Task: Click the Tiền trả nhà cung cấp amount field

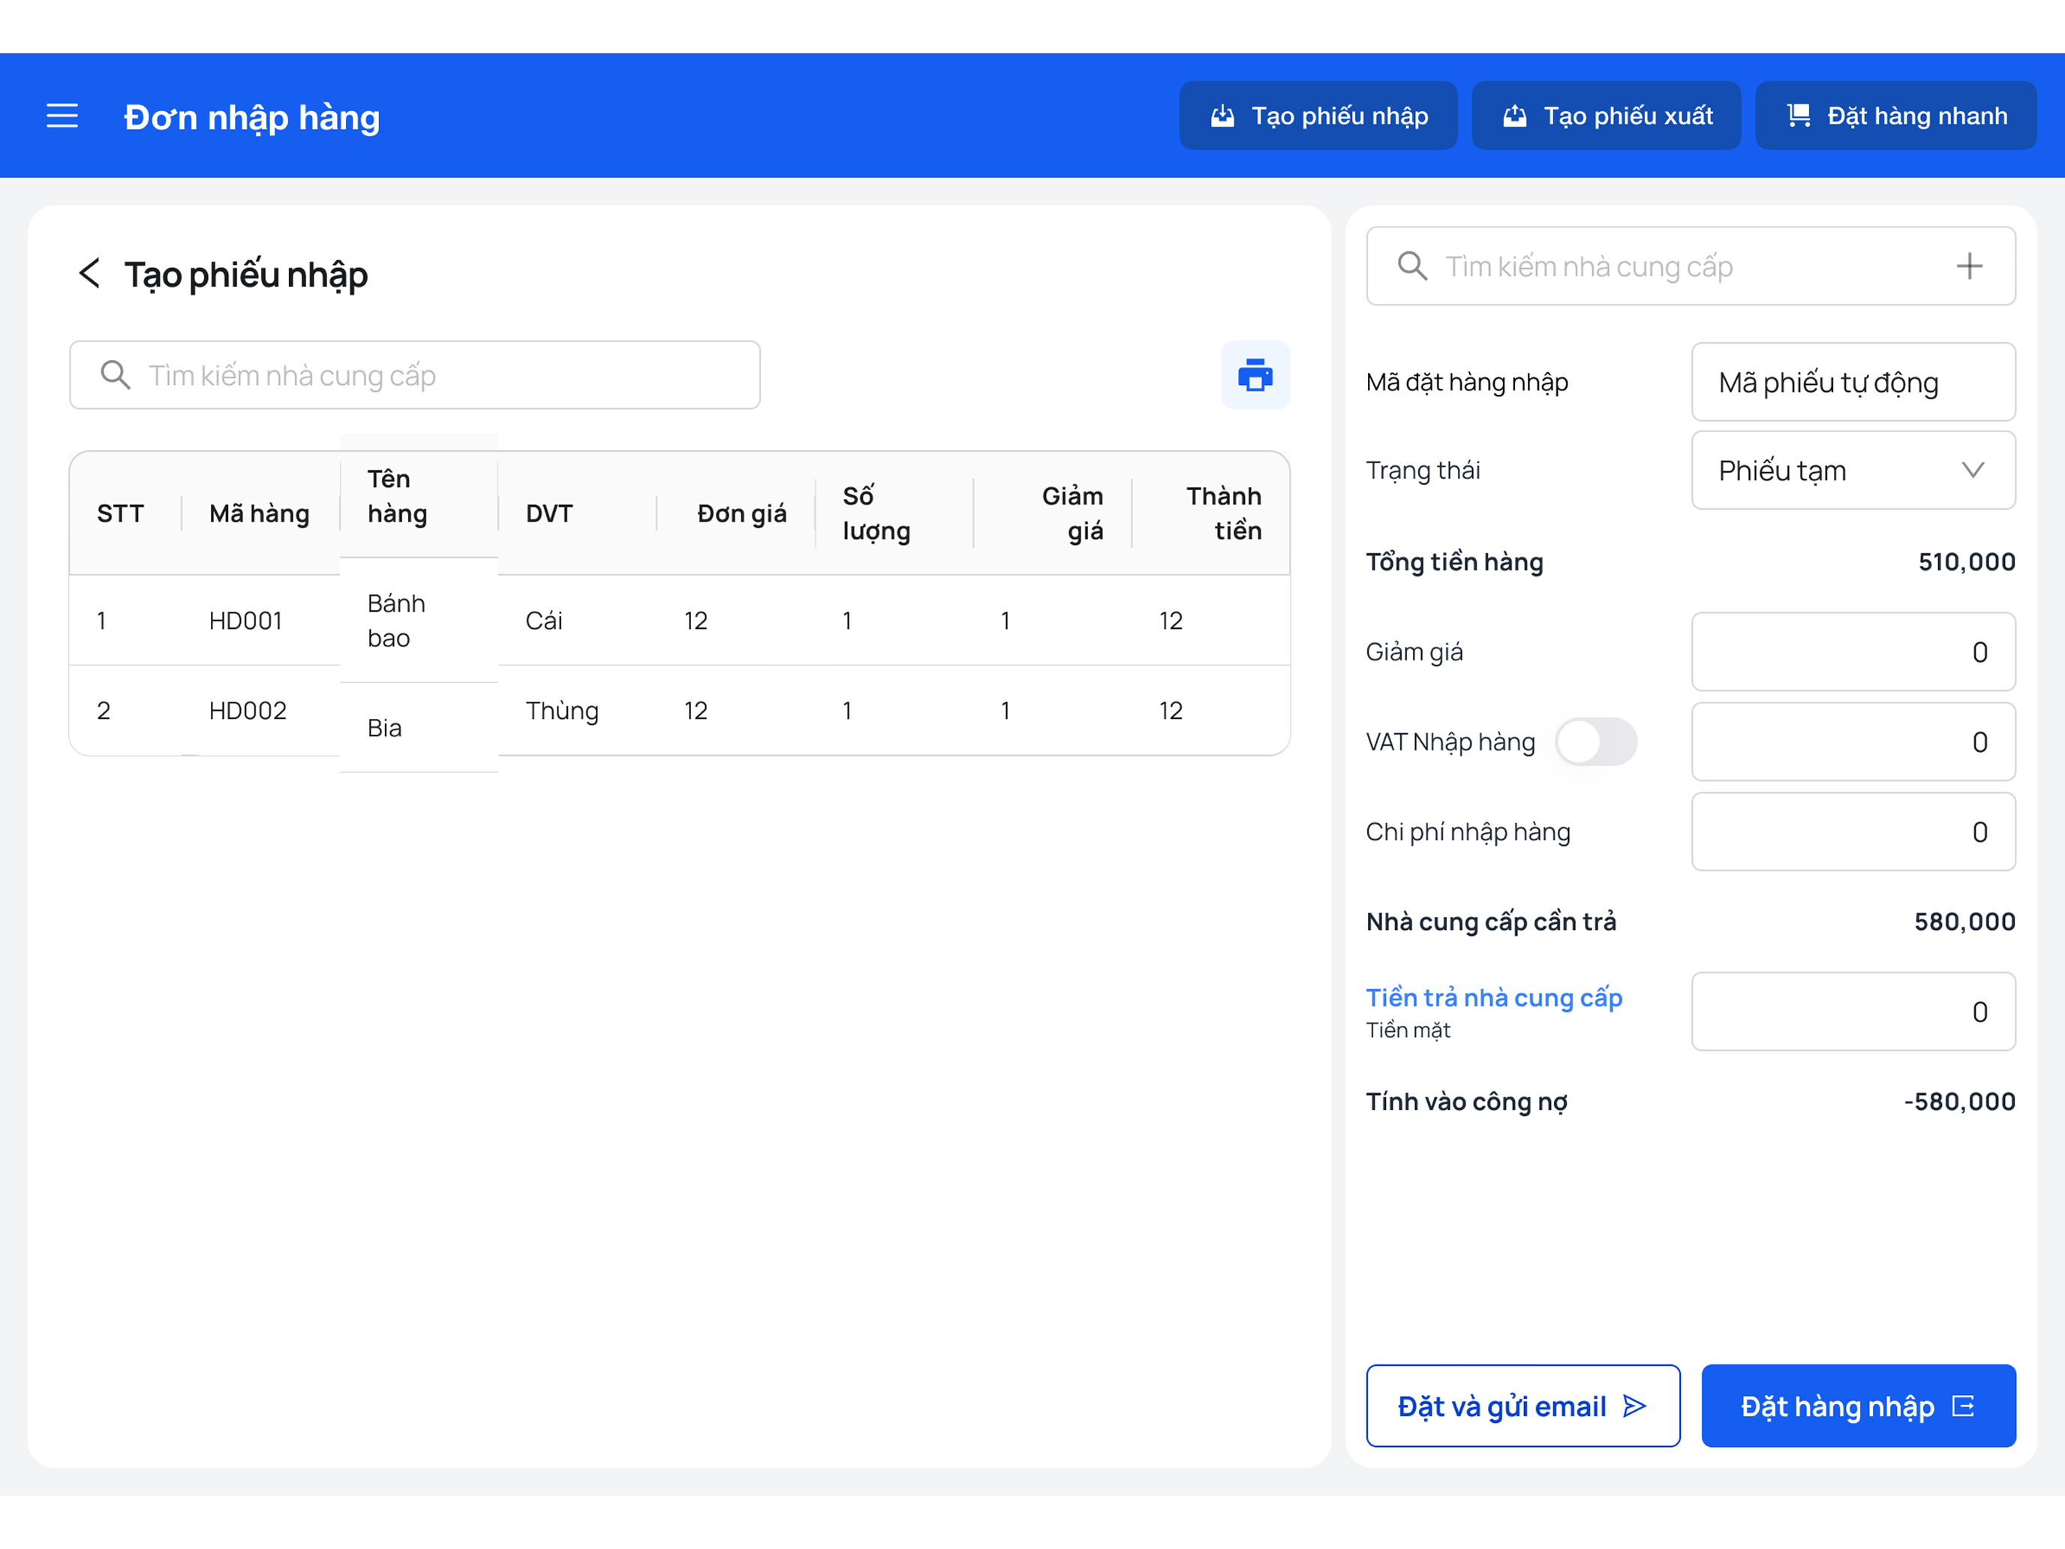Action: click(1853, 1012)
